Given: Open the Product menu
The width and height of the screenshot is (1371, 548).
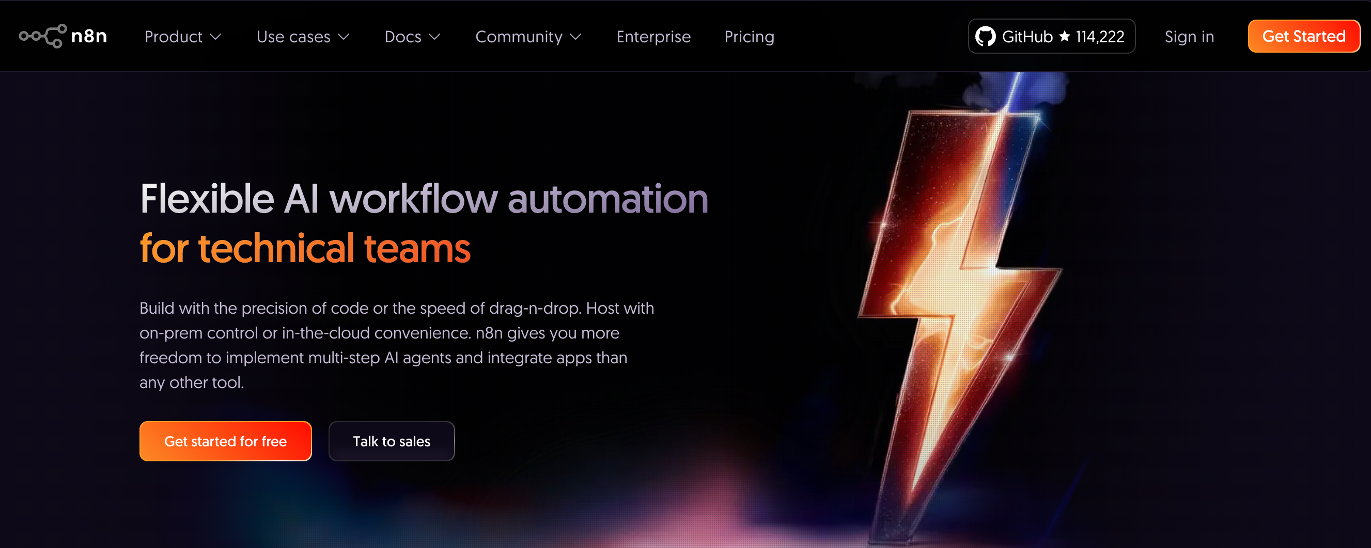Looking at the screenshot, I should point(183,37).
